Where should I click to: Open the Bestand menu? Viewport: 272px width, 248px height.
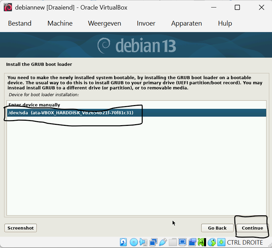[x=20, y=23]
